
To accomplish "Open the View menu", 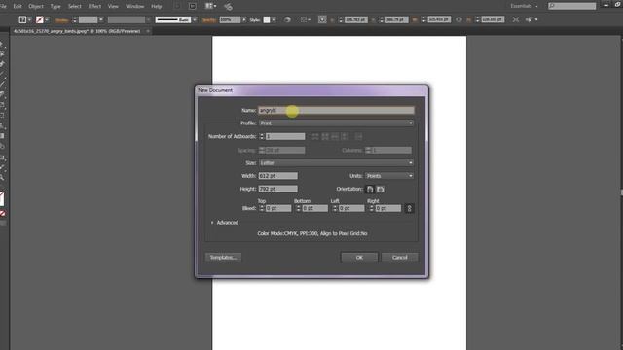I will 113,7.
